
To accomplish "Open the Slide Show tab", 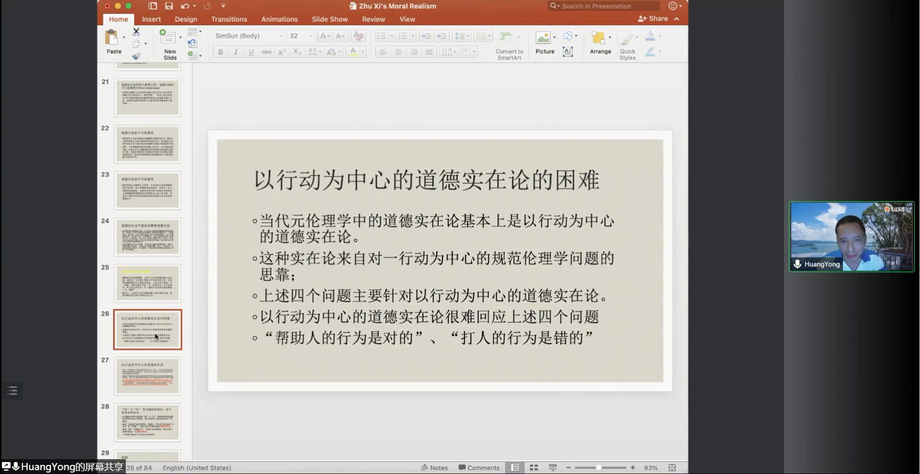I will pos(330,19).
